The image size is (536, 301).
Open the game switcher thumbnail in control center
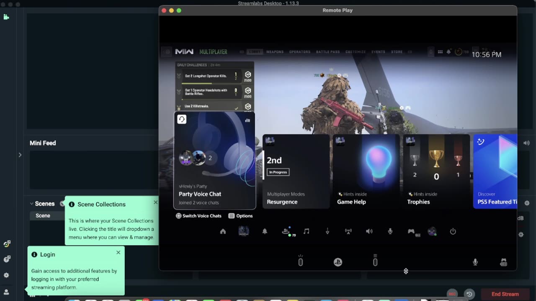point(244,231)
